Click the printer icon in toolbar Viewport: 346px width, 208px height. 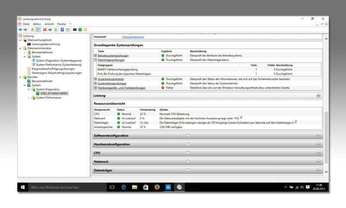50,29
